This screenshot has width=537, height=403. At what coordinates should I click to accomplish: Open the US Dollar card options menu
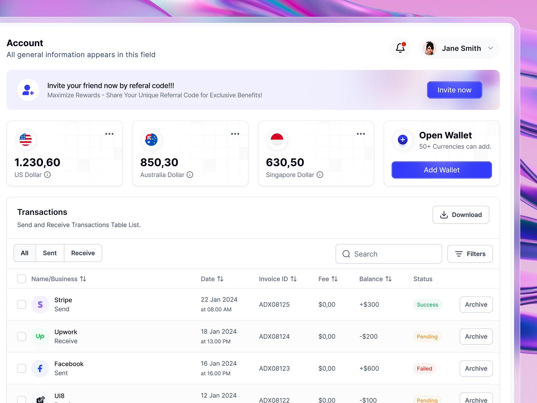[x=109, y=134]
